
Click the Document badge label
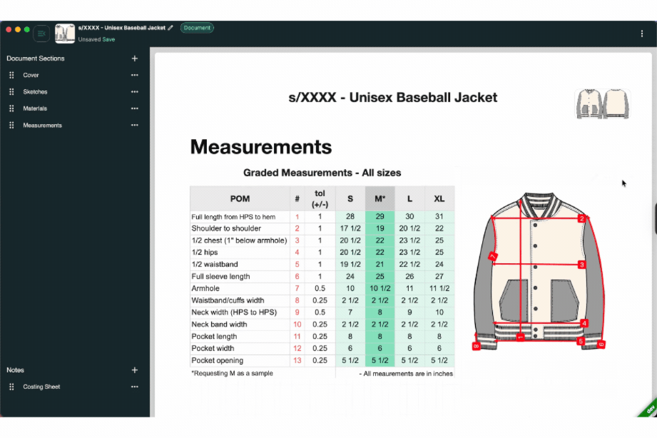(x=197, y=28)
